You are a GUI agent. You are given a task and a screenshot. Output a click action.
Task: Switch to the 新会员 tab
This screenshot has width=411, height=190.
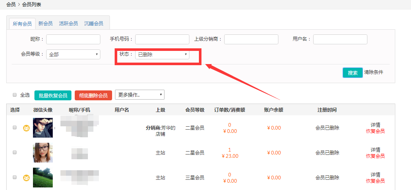click(x=45, y=23)
